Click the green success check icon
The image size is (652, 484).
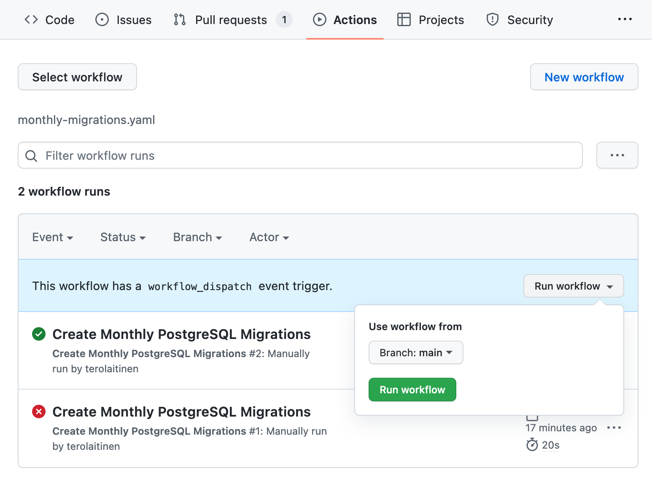tap(39, 334)
